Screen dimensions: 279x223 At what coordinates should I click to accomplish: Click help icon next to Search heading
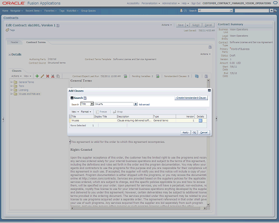pyautogui.click(x=85, y=98)
